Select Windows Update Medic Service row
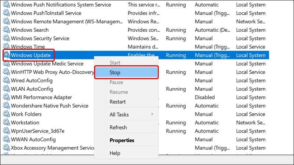Screen dimensions: 294x165 [x=47, y=63]
